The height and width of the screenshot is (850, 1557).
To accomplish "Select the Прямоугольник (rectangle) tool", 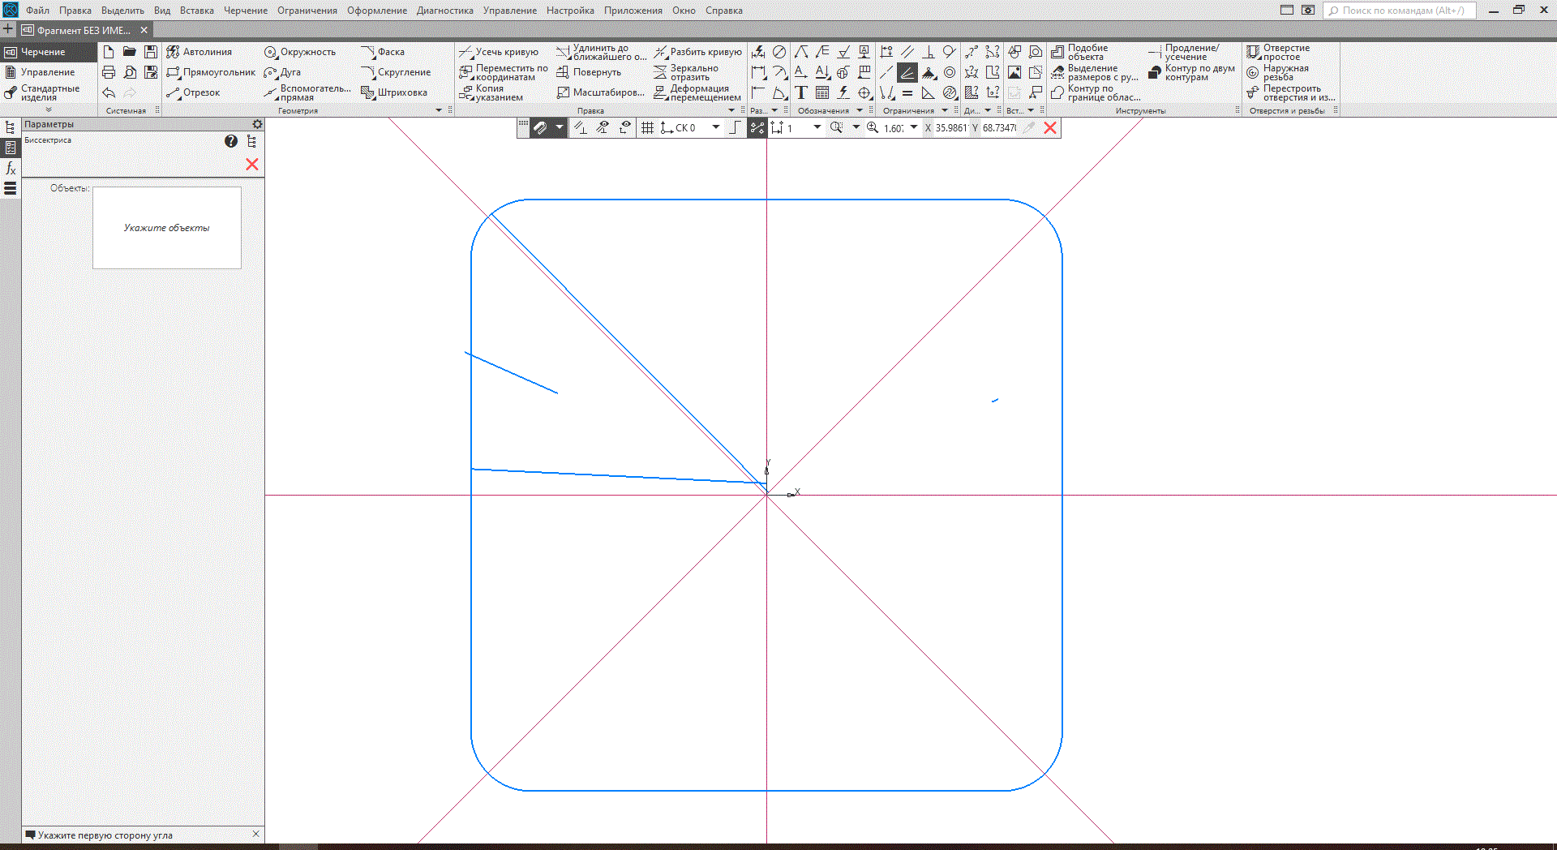I will (211, 72).
